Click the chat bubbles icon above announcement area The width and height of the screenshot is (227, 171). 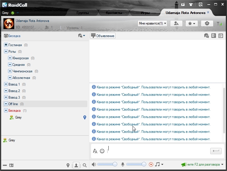point(206,36)
